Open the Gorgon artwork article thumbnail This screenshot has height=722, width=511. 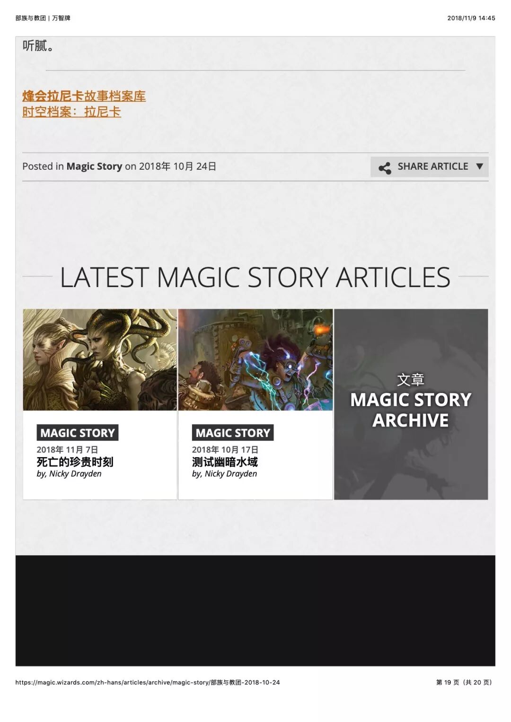pos(100,360)
